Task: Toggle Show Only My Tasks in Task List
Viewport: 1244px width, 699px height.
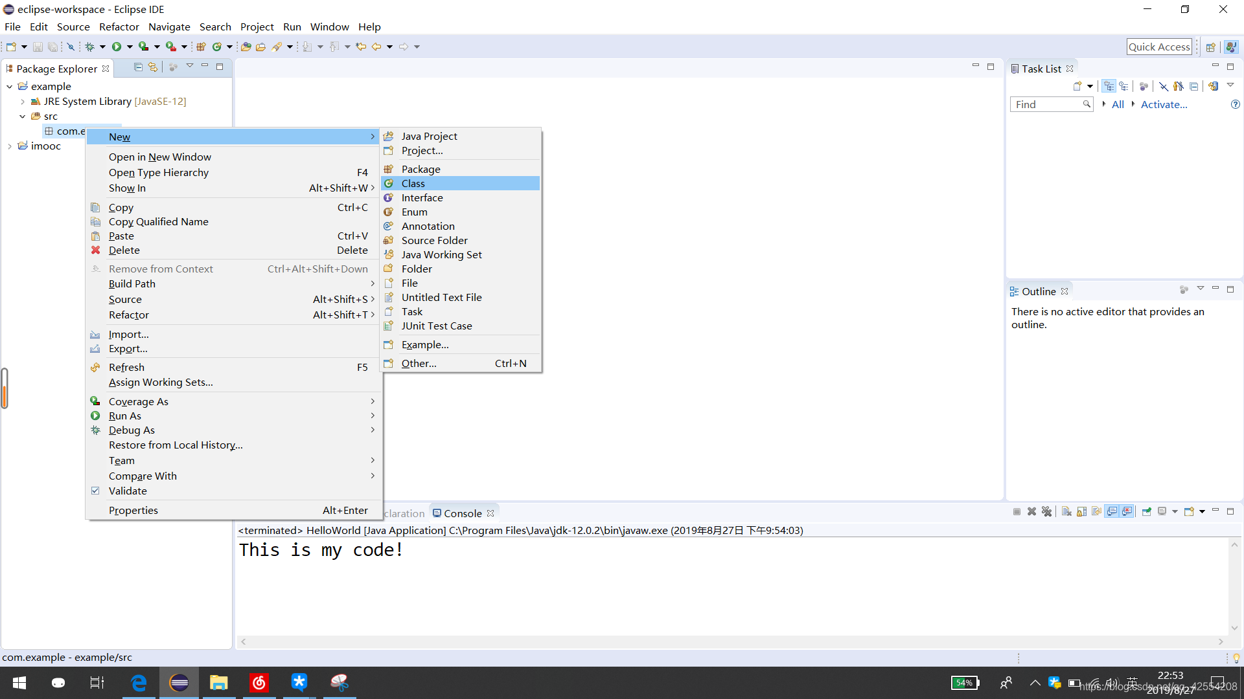Action: (x=1179, y=86)
